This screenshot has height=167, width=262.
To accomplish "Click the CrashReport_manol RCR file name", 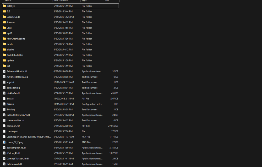I will 29,137.
